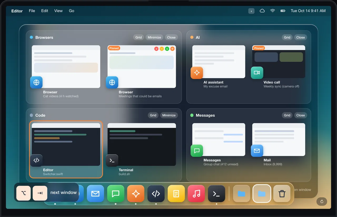This screenshot has height=217, width=337.
Task: Click the red x on the pinned Browser
Action: pyautogui.click(x=156, y=49)
